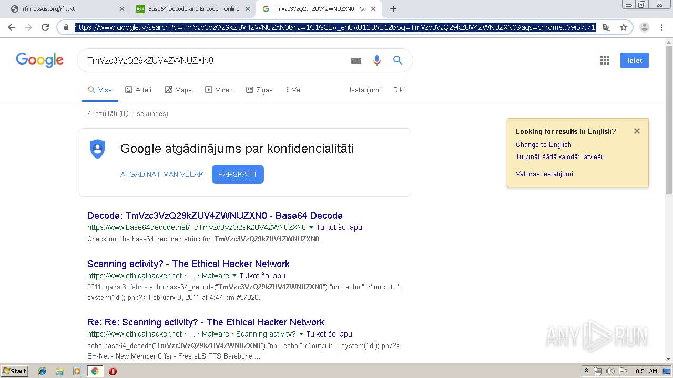Viewport: 673px width, 378px height.
Task: Click the PĀRSKATĪT button
Action: click(238, 174)
